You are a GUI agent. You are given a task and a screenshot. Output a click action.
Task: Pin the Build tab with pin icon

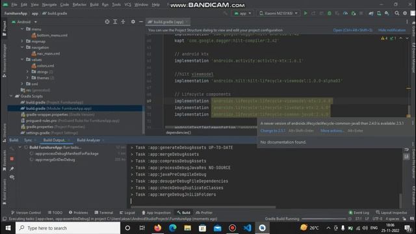(12, 169)
